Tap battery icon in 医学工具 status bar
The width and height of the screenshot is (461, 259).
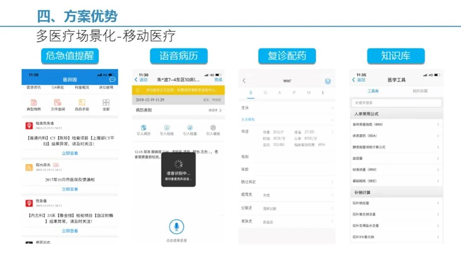[437, 75]
